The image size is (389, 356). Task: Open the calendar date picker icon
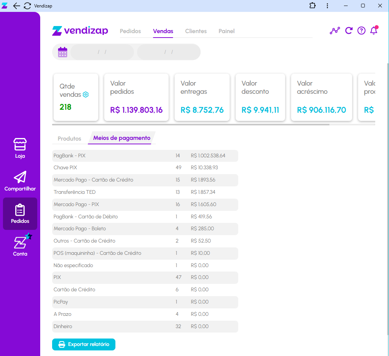63,52
